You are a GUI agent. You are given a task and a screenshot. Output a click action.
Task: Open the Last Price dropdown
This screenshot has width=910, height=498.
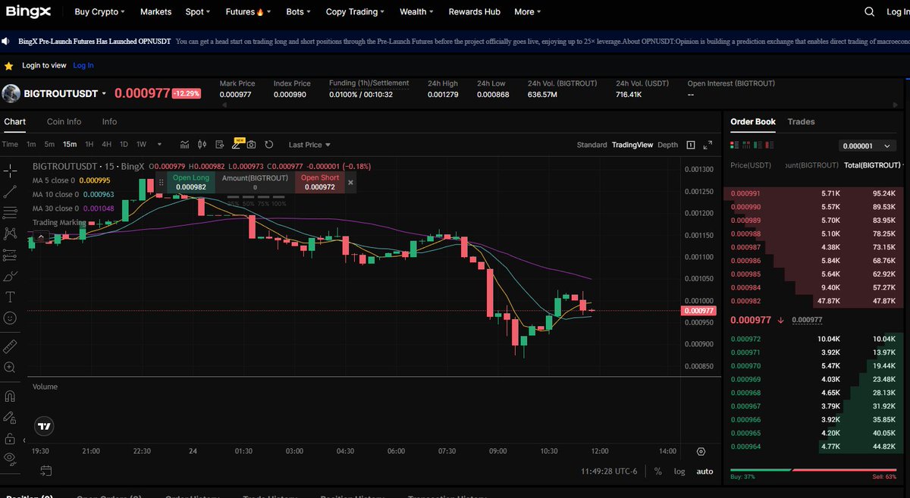point(309,145)
